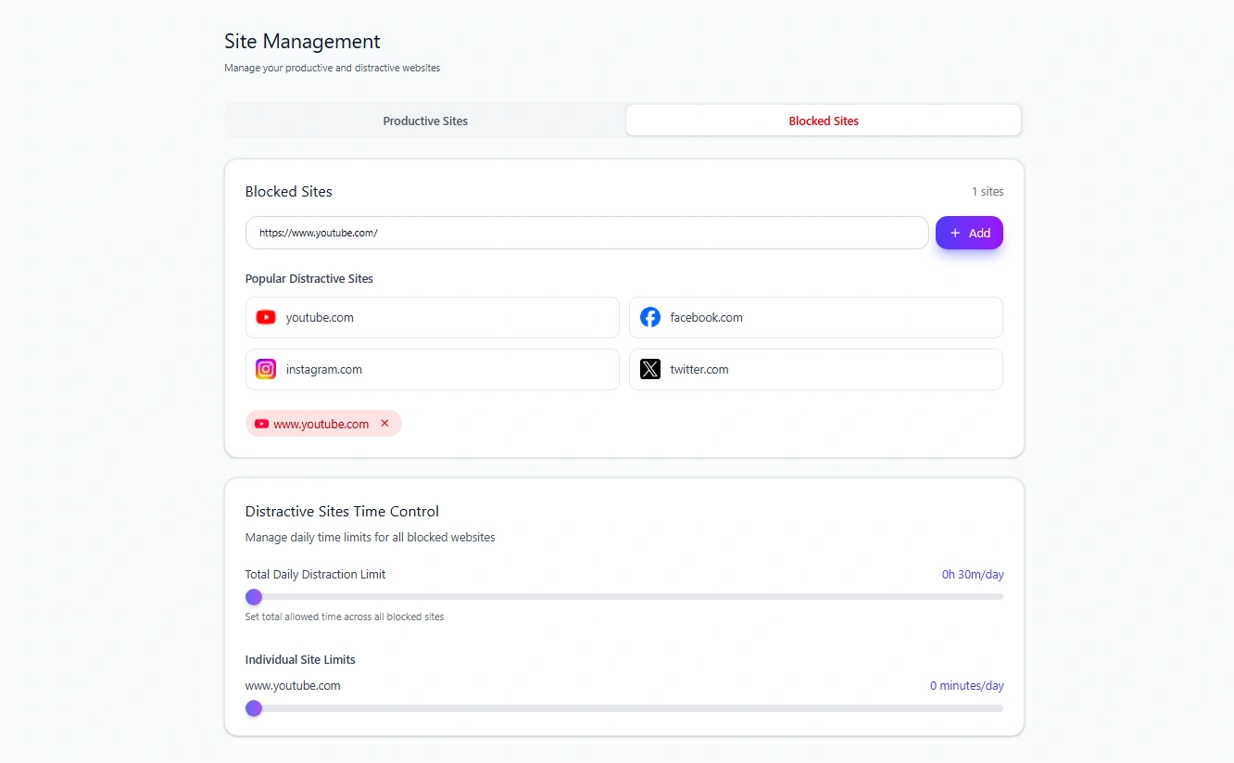Add instagram.com from popular distractive sites
Image resolution: width=1234 pixels, height=763 pixels.
[432, 369]
